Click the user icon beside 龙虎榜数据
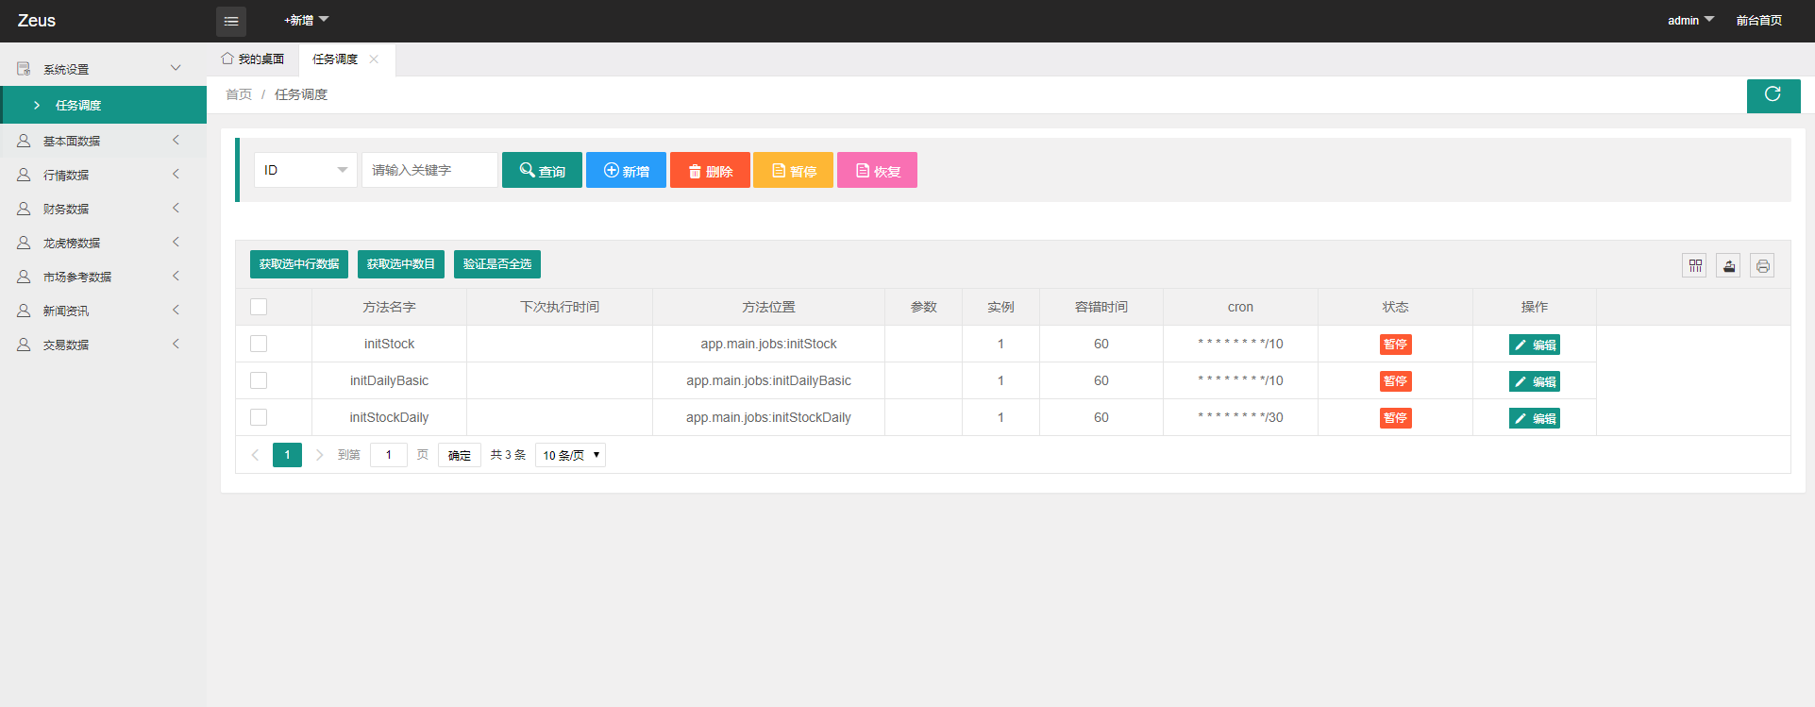The image size is (1815, 707). point(24,243)
